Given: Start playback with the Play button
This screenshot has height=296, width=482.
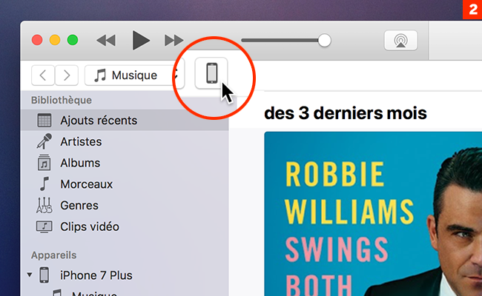Looking at the screenshot, I should pyautogui.click(x=140, y=40).
